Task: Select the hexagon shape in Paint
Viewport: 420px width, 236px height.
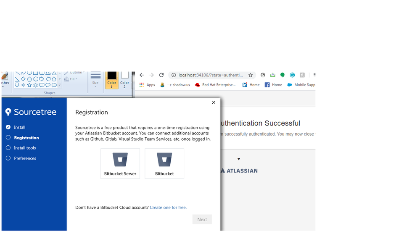Action: pos(36,79)
